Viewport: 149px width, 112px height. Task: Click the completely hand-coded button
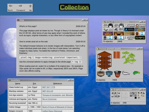[129, 38]
